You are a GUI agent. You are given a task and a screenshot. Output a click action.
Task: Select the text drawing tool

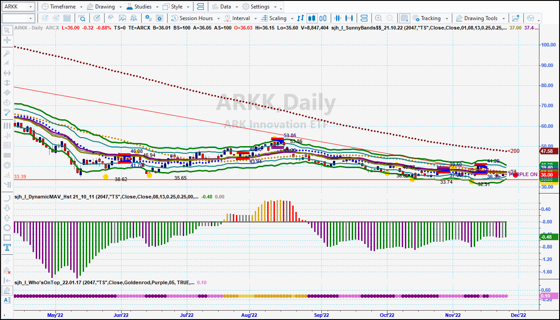[x=7, y=247]
